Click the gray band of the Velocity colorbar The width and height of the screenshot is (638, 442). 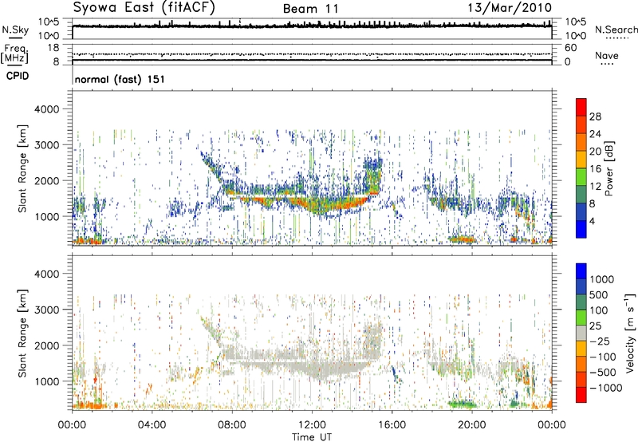581,333
